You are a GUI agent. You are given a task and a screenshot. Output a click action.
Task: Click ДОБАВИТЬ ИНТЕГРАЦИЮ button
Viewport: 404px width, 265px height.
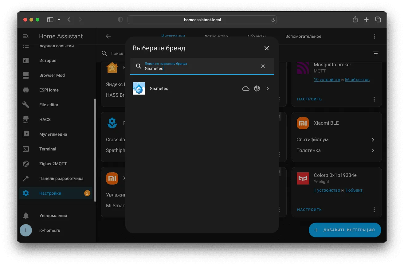pyautogui.click(x=345, y=230)
